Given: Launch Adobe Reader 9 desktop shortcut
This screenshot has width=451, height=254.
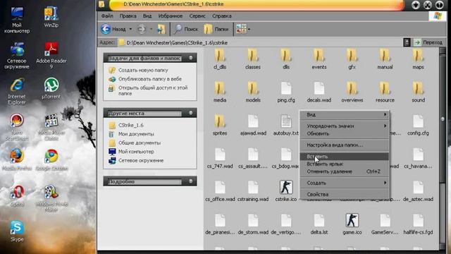Looking at the screenshot, I should 51,55.
